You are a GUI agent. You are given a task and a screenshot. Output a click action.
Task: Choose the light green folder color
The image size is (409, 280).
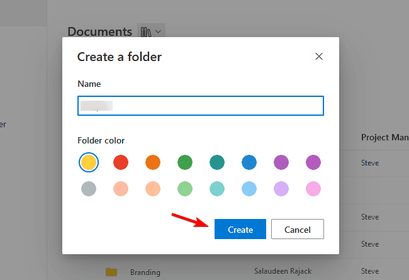[185, 188]
